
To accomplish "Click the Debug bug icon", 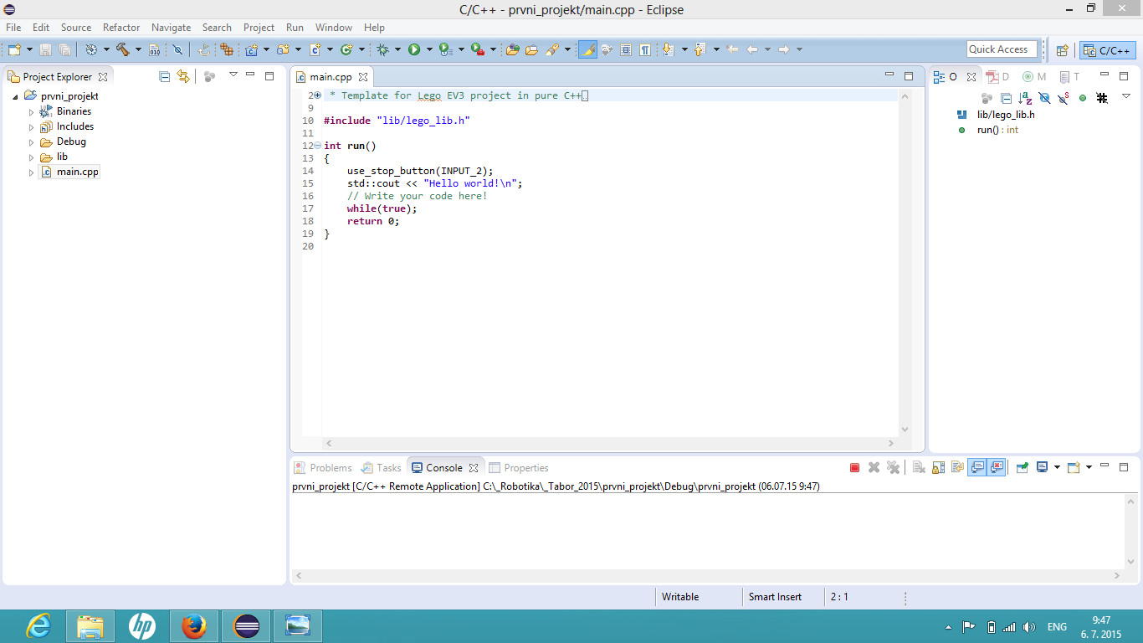I will pyautogui.click(x=382, y=50).
